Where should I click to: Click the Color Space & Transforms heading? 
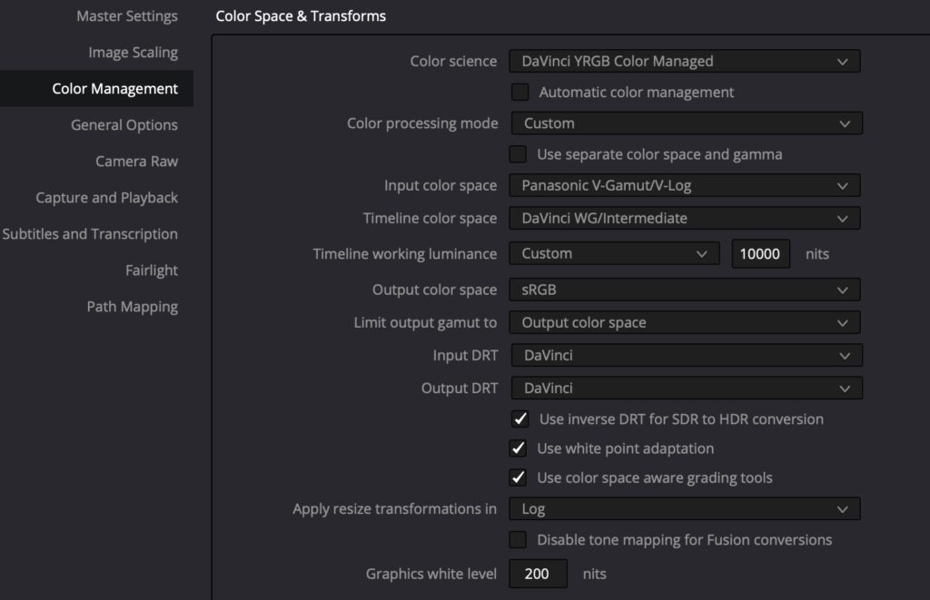point(301,16)
